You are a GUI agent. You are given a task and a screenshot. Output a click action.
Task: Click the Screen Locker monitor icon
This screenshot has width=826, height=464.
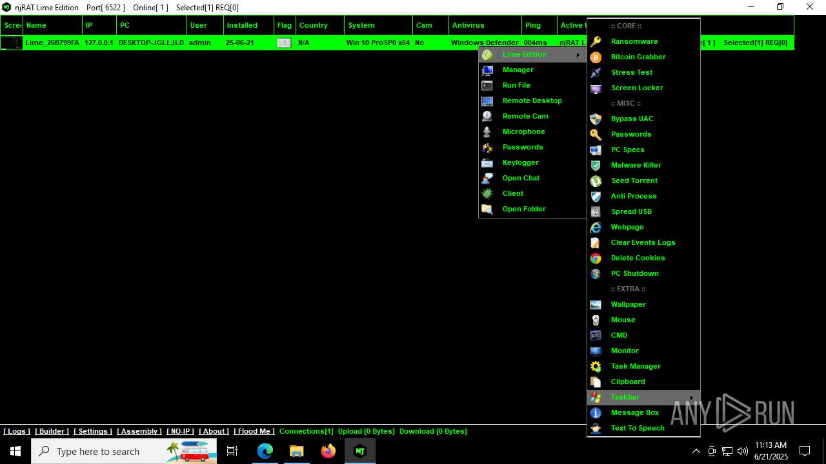pos(596,88)
